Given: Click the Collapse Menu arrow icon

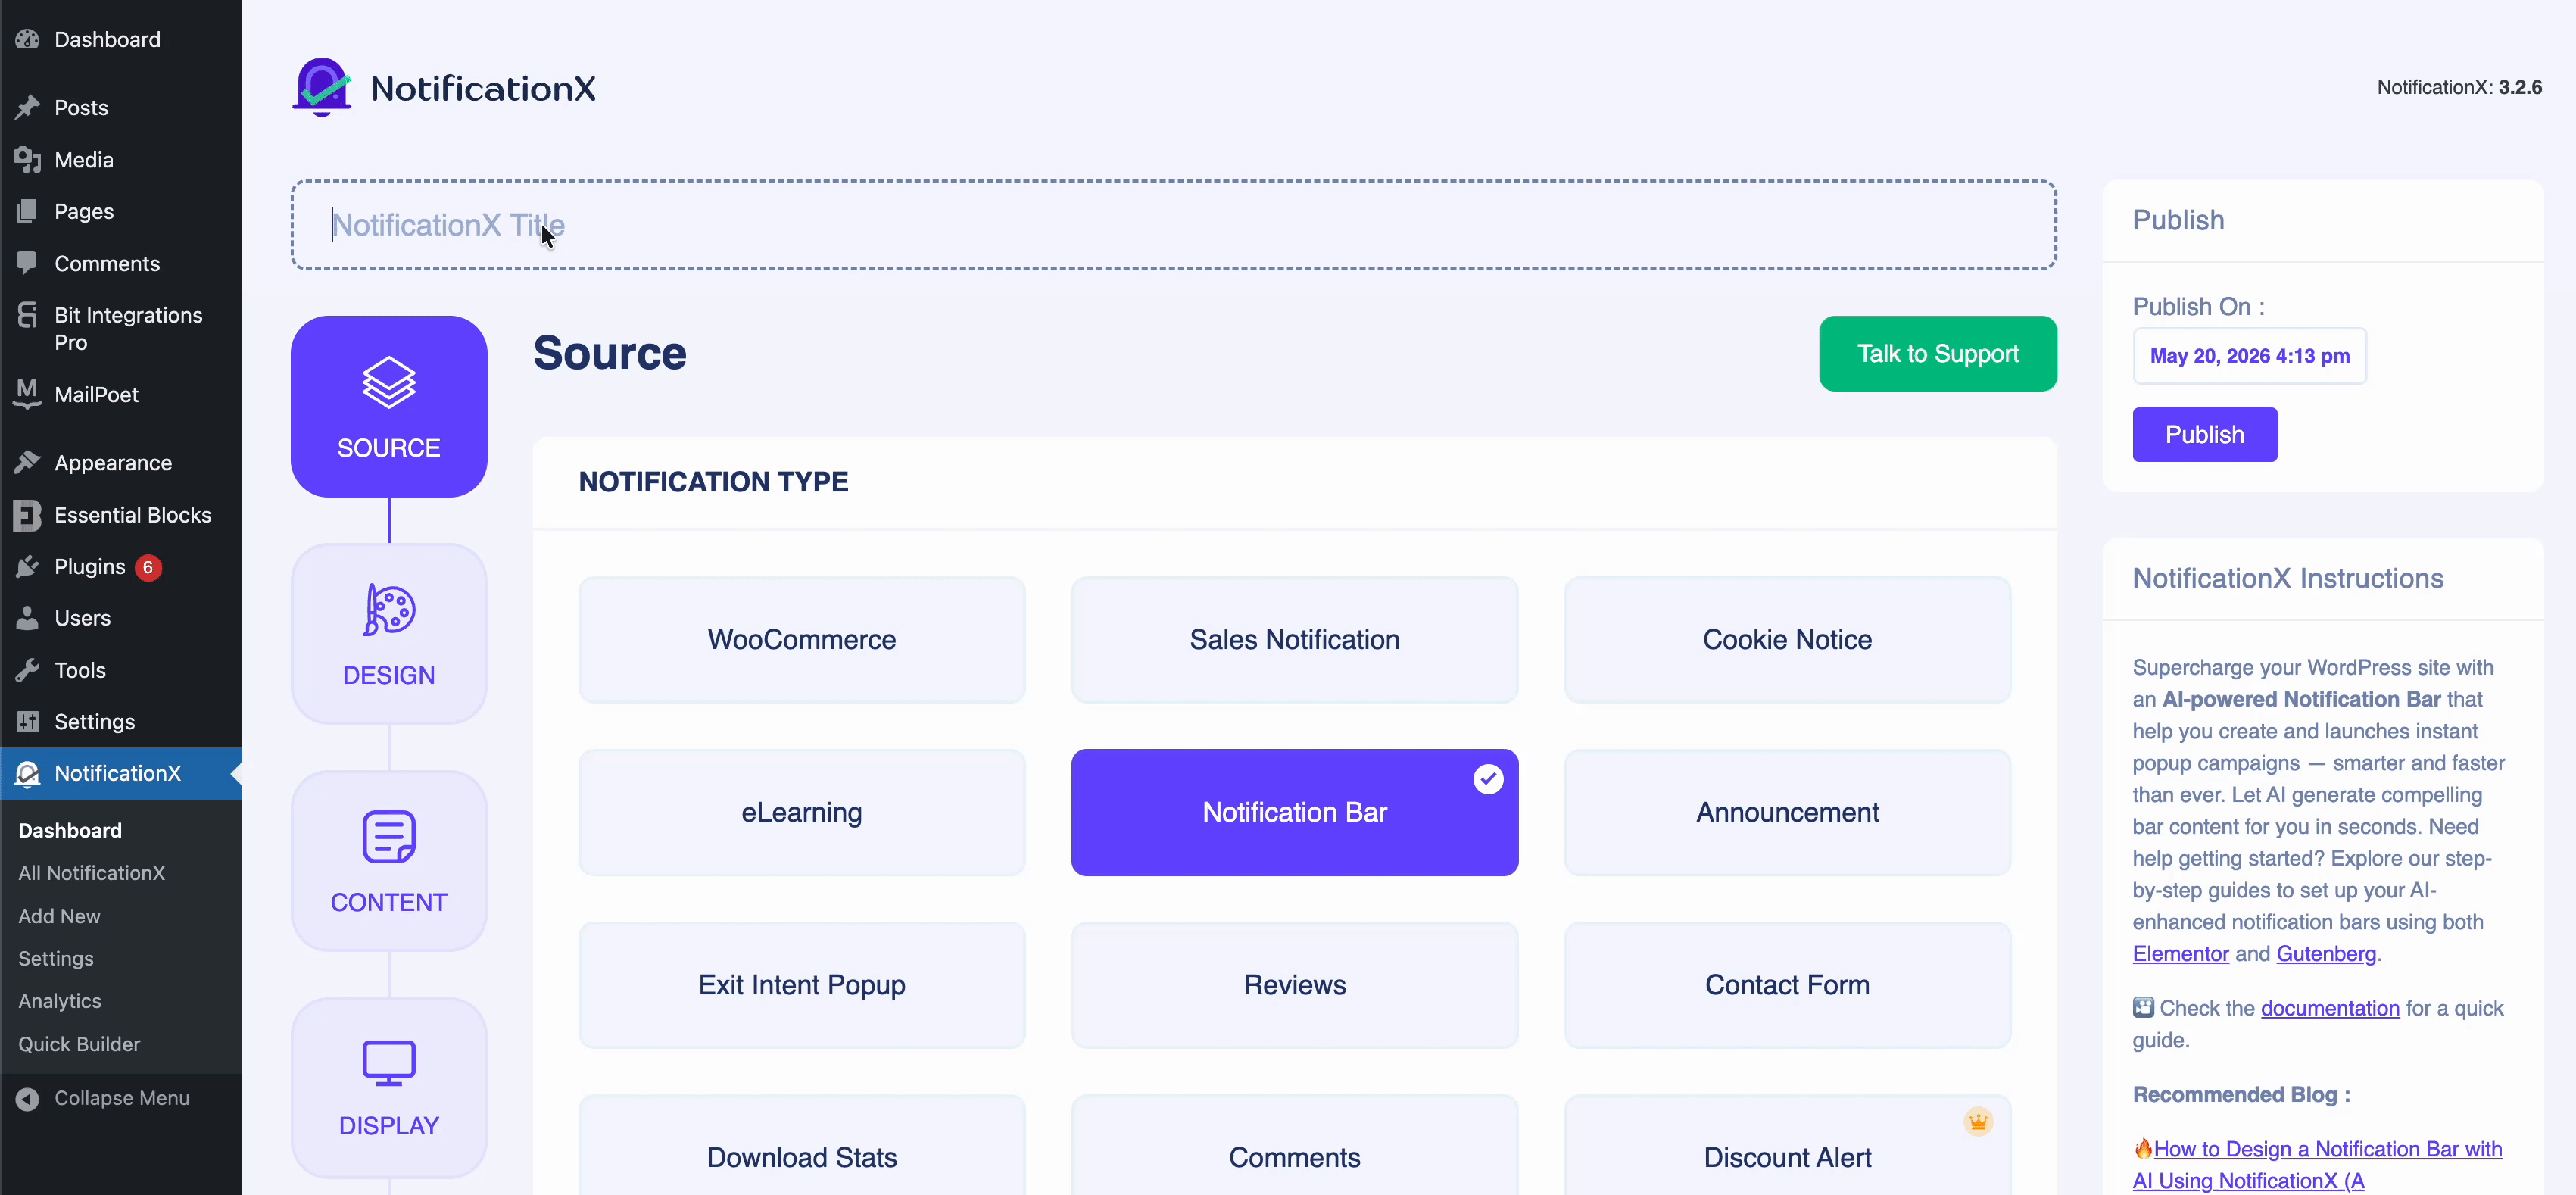Looking at the screenshot, I should [x=27, y=1098].
